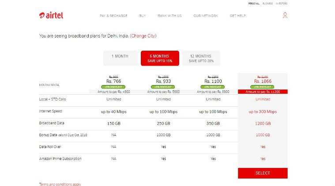Viewport: 335px width, 186px height.
Task: Select the 1 Month plan tab
Action: pyautogui.click(x=120, y=58)
